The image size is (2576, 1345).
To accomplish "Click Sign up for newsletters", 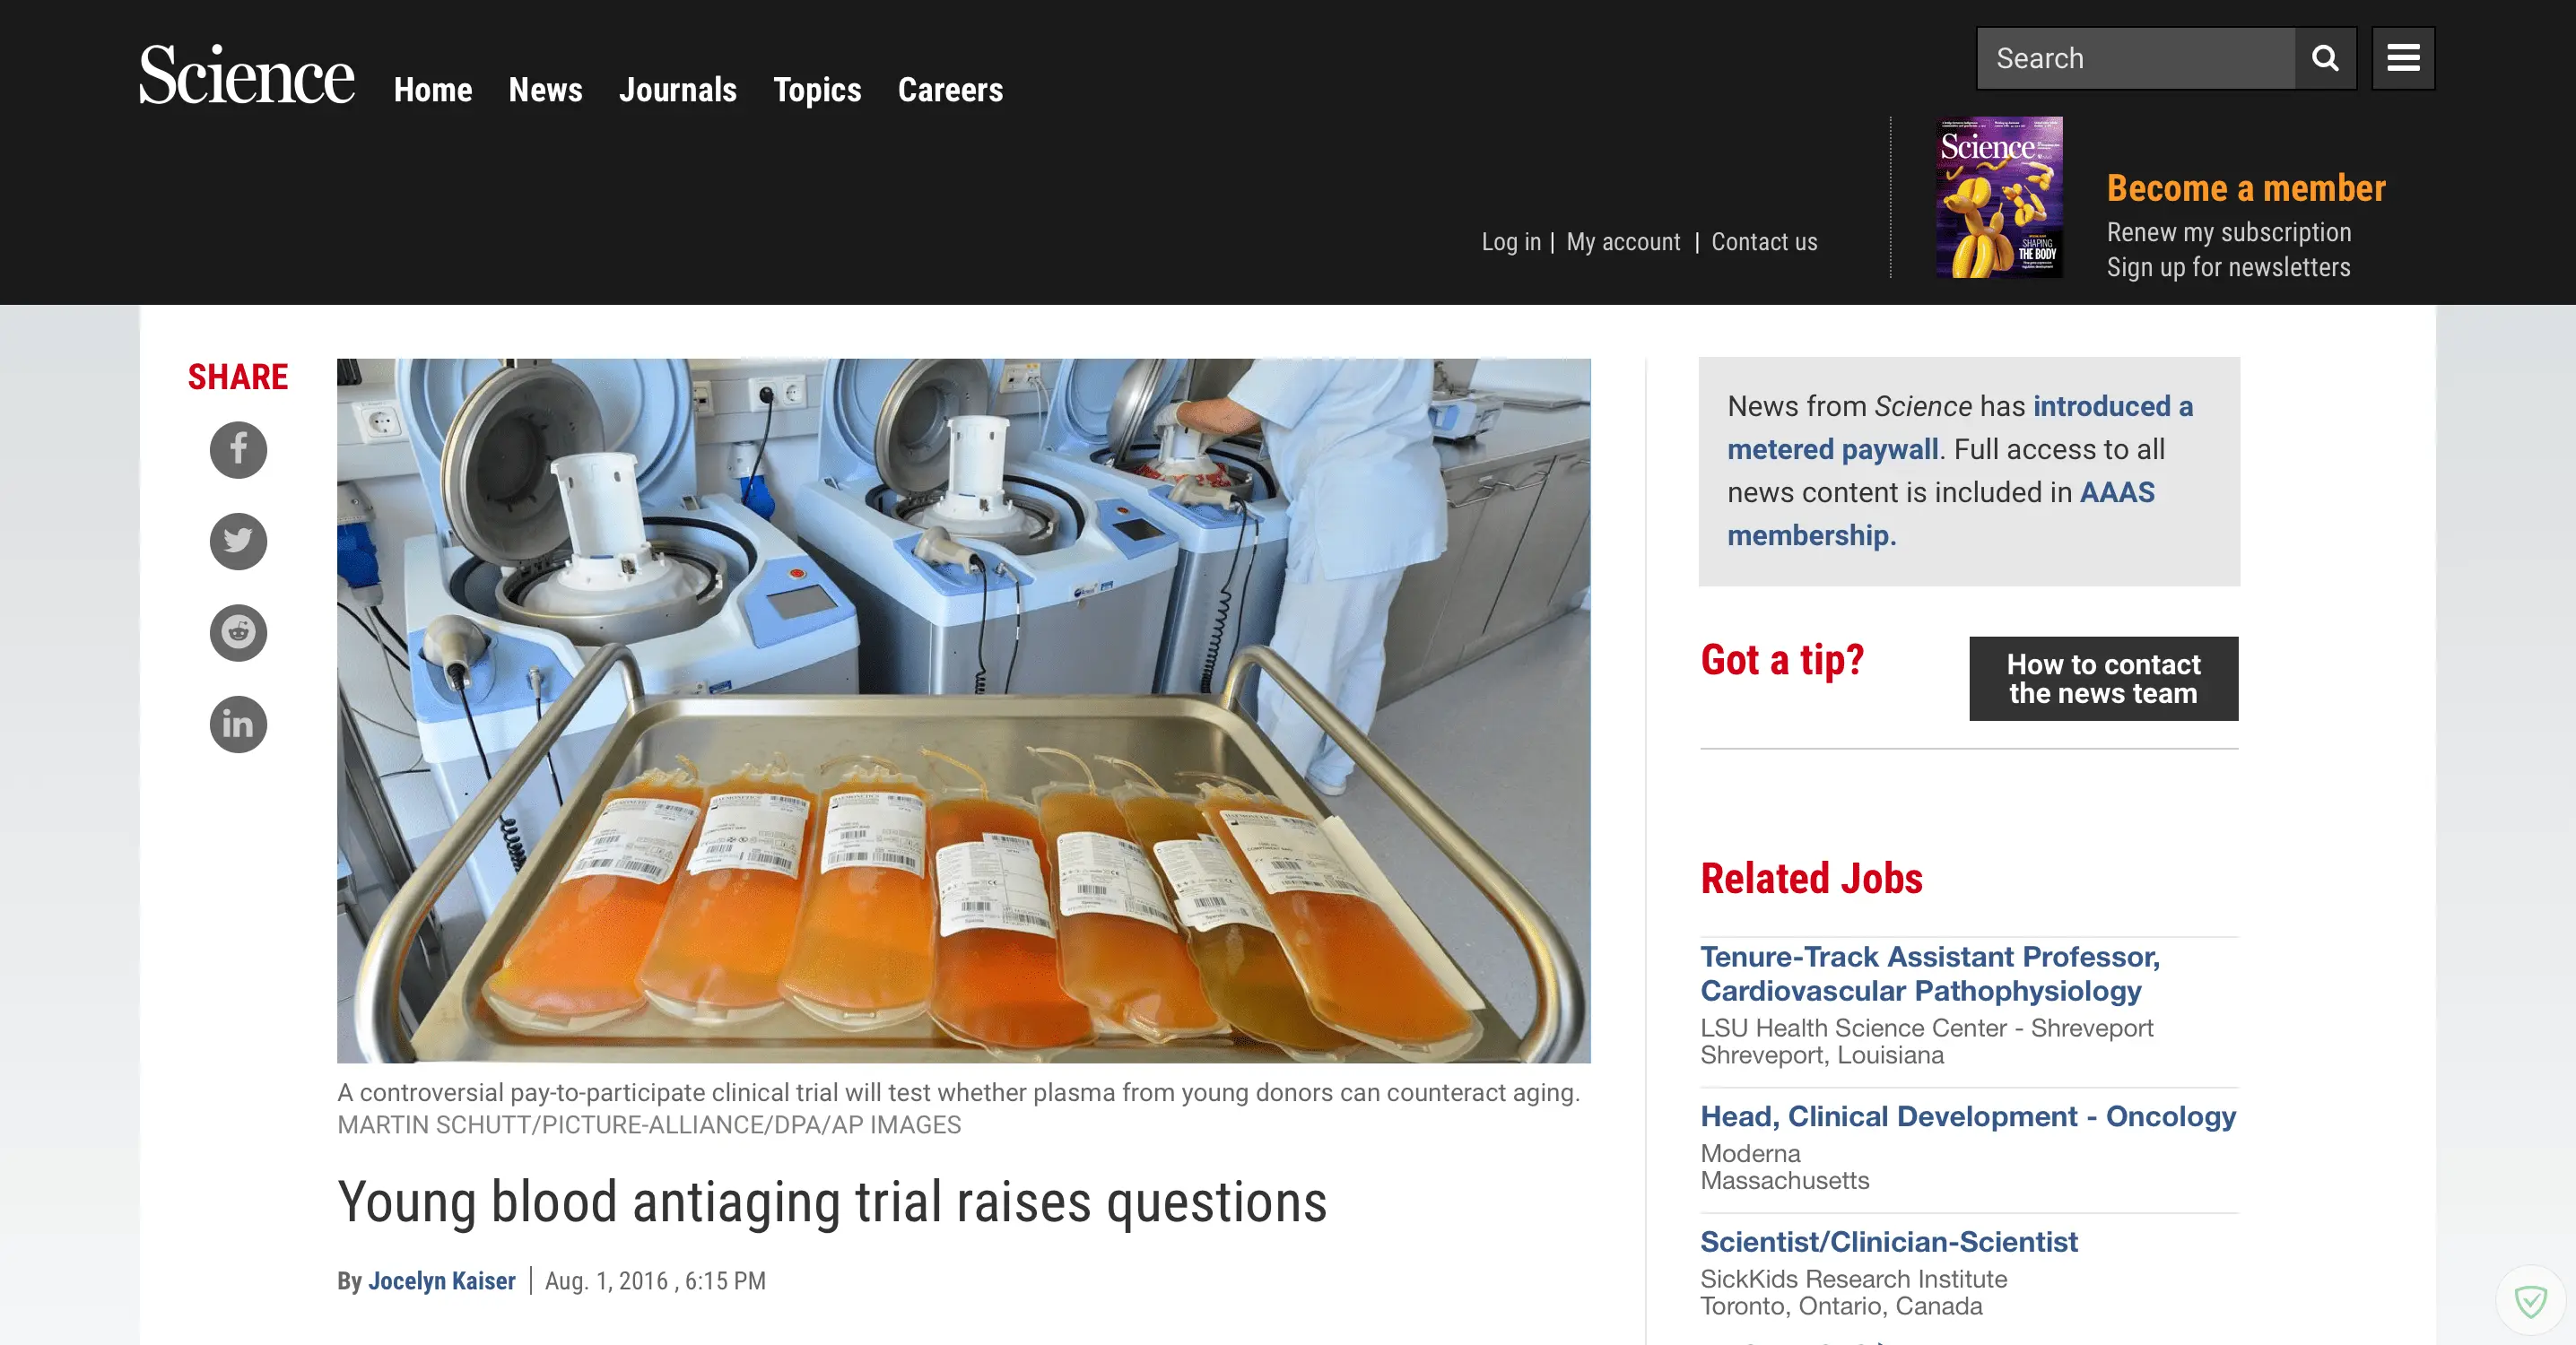I will tap(2228, 267).
